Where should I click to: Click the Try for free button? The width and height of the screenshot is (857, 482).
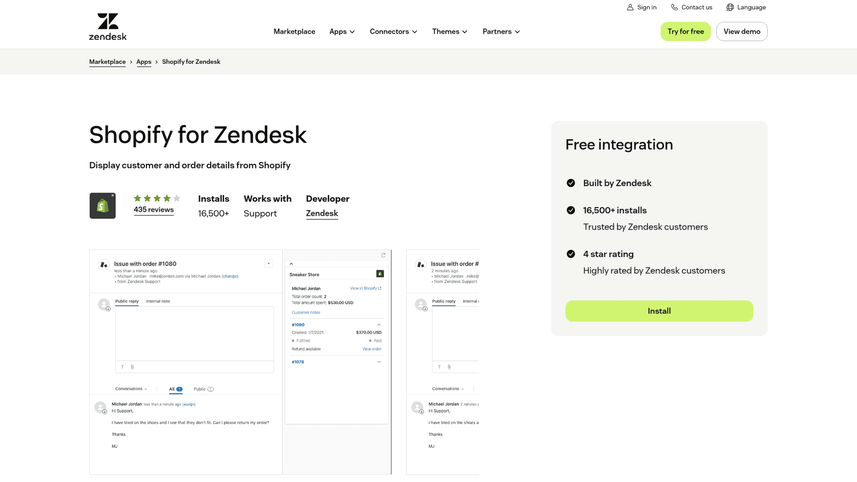686,32
